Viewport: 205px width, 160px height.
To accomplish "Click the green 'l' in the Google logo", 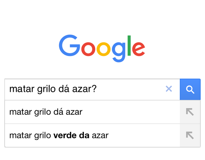I will tap(129, 46).
